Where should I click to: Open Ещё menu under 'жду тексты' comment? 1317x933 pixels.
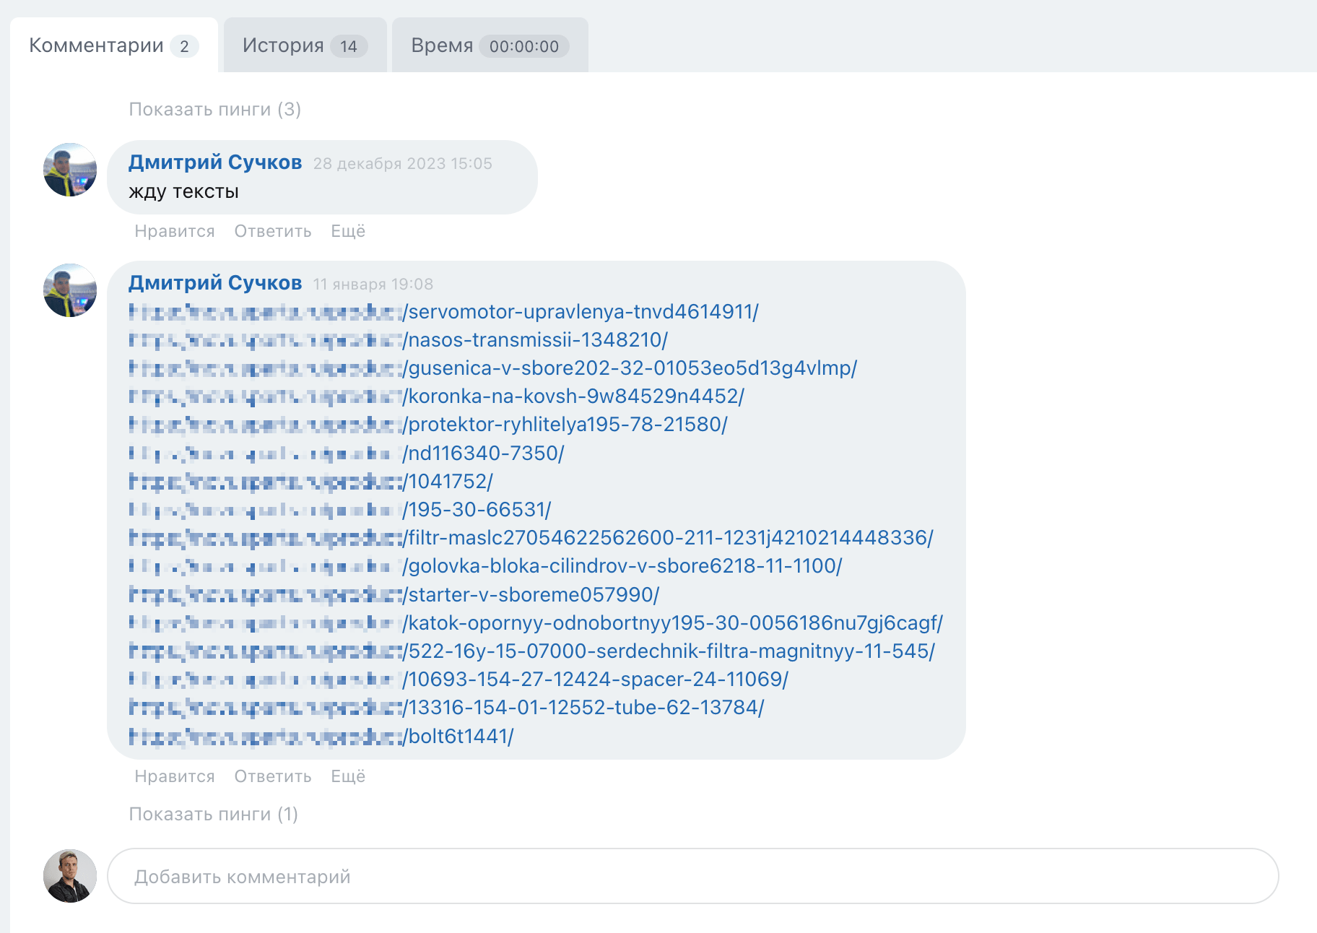(x=348, y=231)
